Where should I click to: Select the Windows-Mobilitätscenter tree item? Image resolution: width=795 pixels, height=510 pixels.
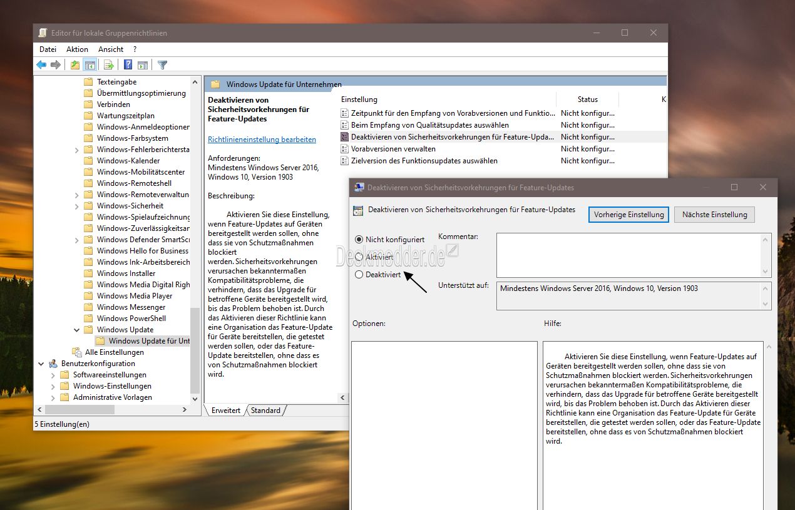click(141, 172)
